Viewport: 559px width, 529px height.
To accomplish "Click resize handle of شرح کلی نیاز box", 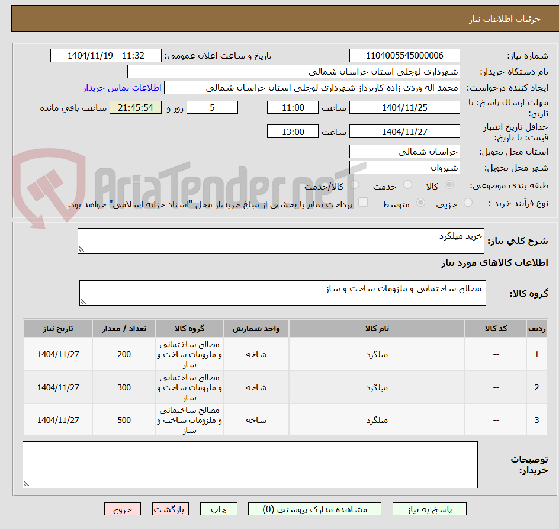I will (81, 249).
